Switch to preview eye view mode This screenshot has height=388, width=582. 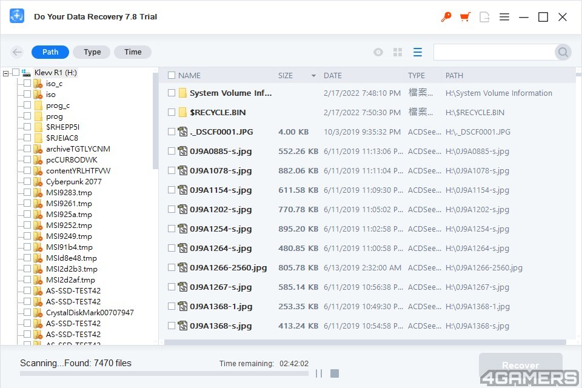click(378, 52)
